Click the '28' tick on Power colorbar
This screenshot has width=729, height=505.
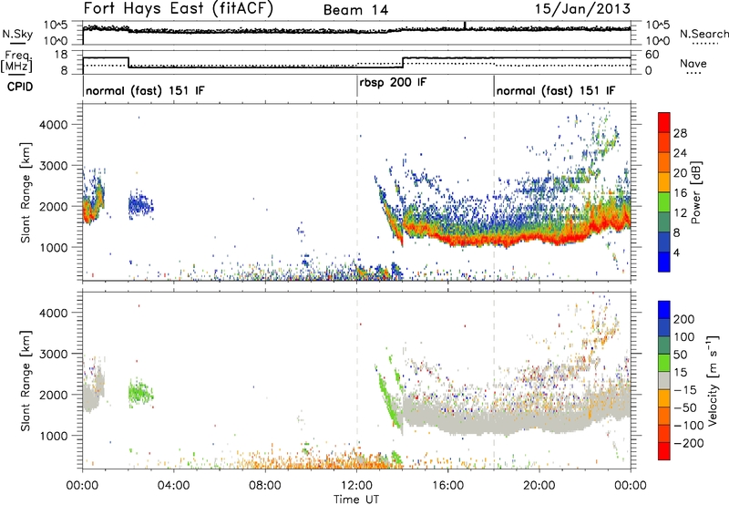pyautogui.click(x=680, y=133)
